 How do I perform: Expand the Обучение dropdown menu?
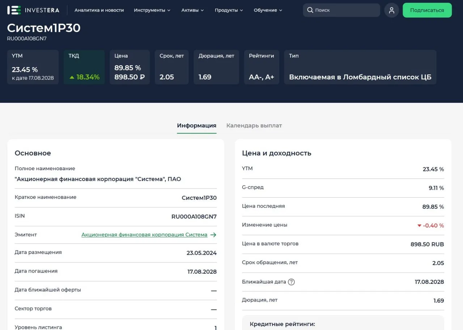[268, 10]
